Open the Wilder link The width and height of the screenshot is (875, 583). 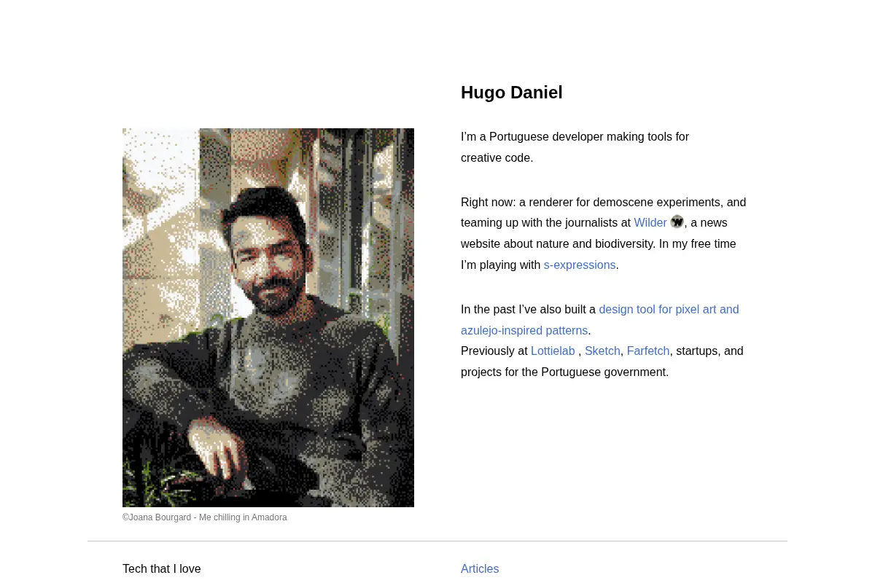(650, 223)
